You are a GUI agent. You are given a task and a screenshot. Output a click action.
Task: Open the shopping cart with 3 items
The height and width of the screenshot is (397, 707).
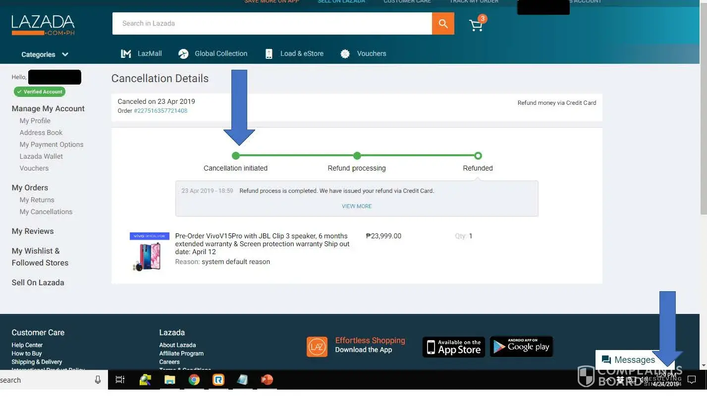[x=477, y=24]
